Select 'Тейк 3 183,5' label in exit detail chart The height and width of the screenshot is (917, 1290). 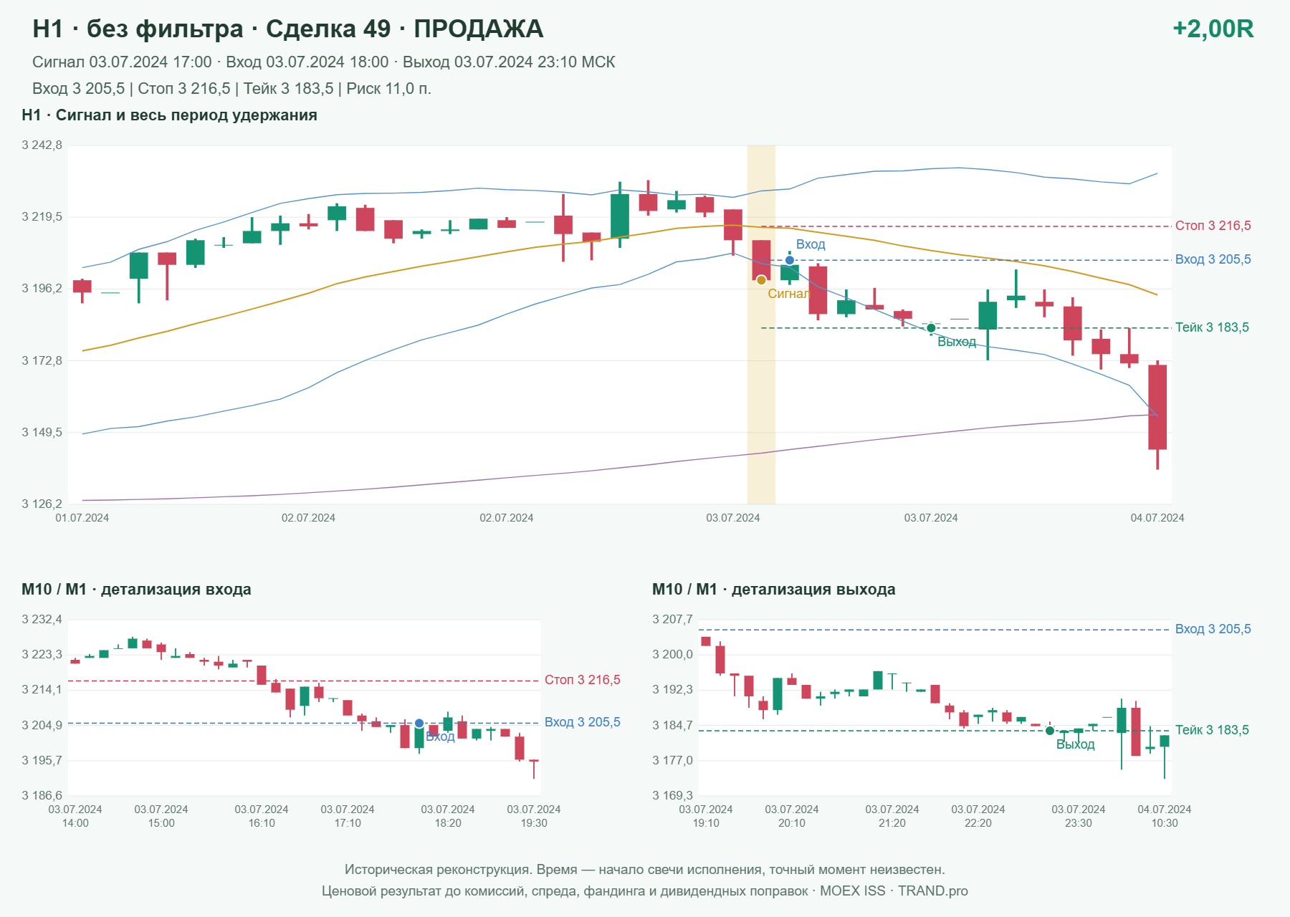tap(1212, 730)
